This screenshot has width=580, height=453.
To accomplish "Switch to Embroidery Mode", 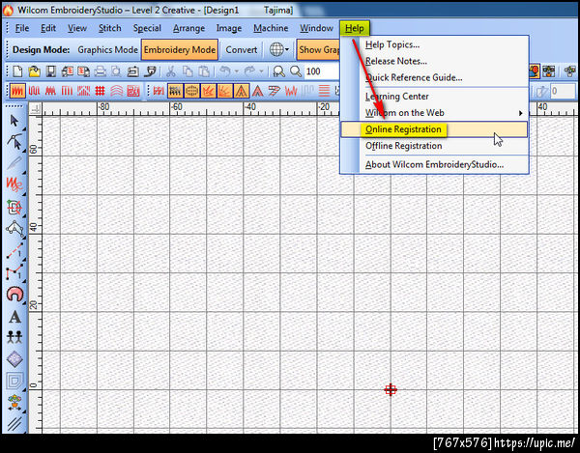I will pos(180,49).
